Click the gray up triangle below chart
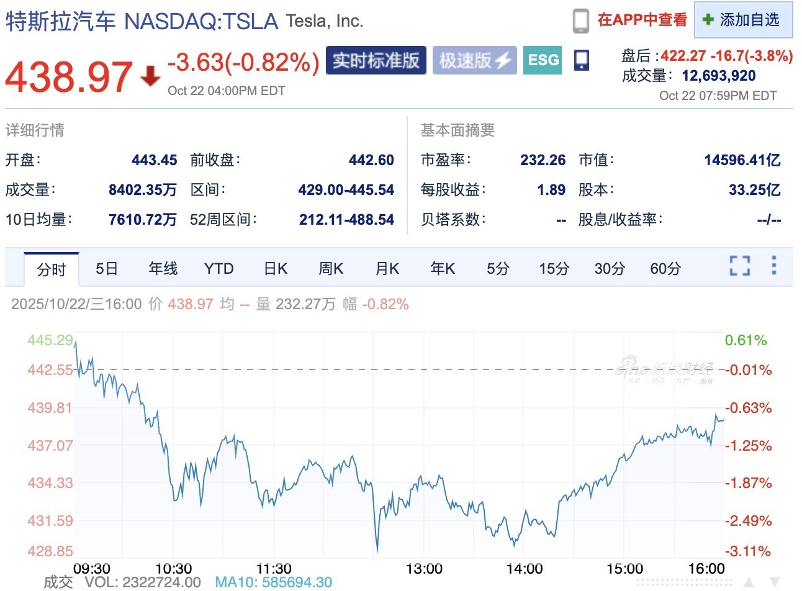Viewport: 802px width, 591px height. coord(749,584)
